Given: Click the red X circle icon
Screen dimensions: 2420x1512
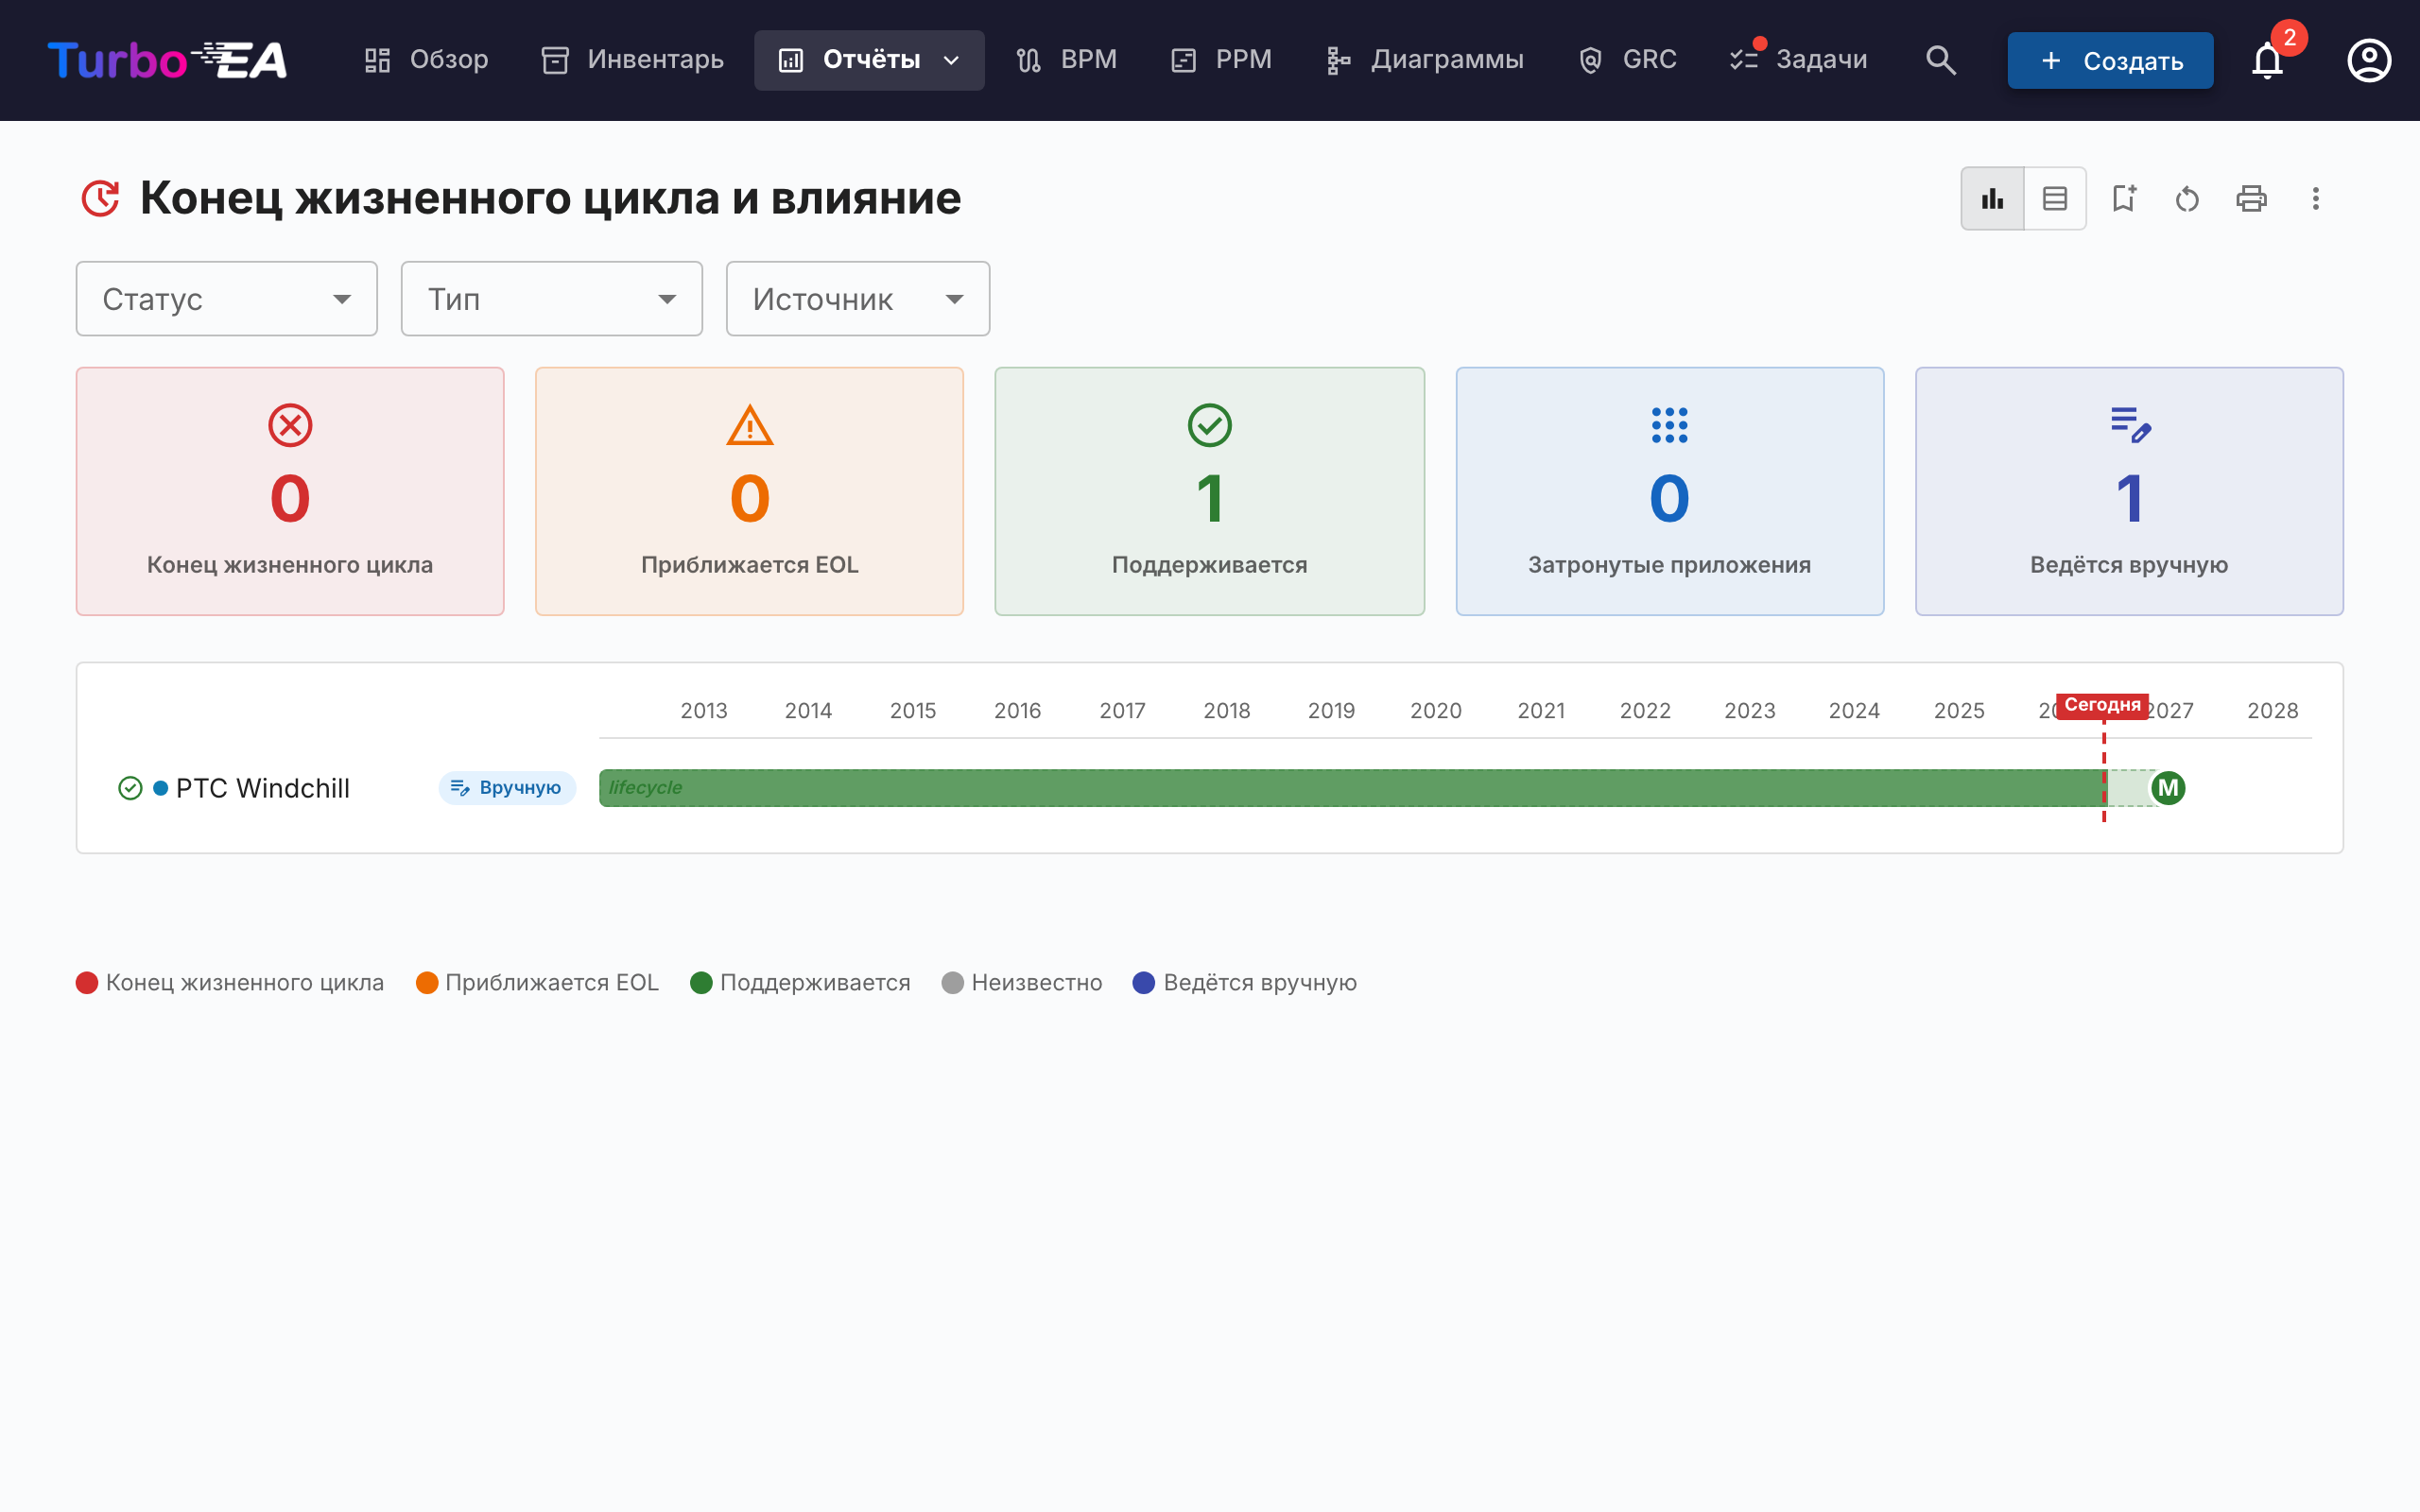Looking at the screenshot, I should point(290,425).
